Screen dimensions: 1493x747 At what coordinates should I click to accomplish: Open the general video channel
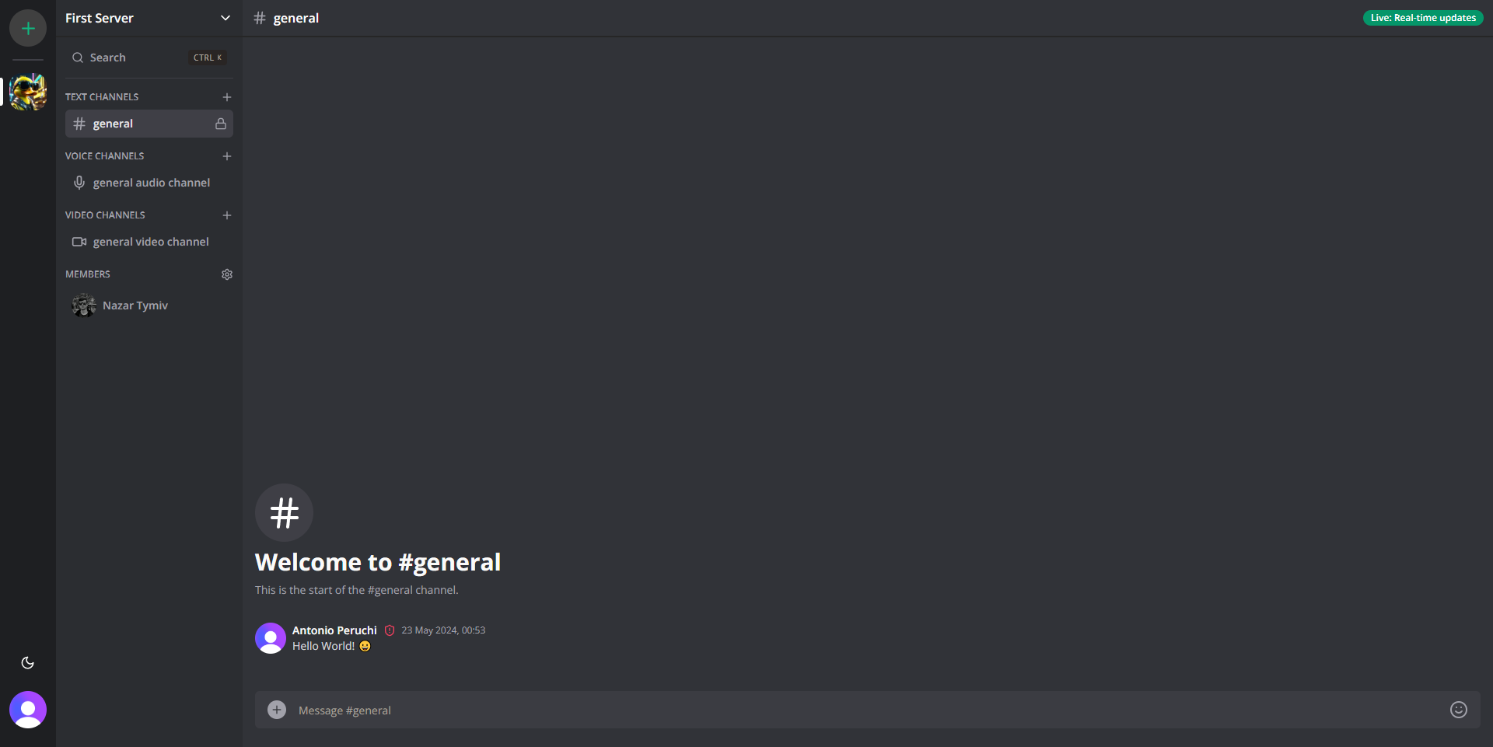click(x=149, y=242)
